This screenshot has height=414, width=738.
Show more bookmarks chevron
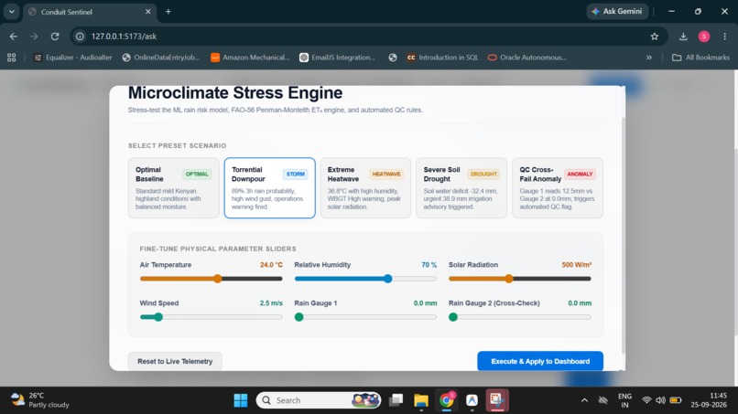649,58
